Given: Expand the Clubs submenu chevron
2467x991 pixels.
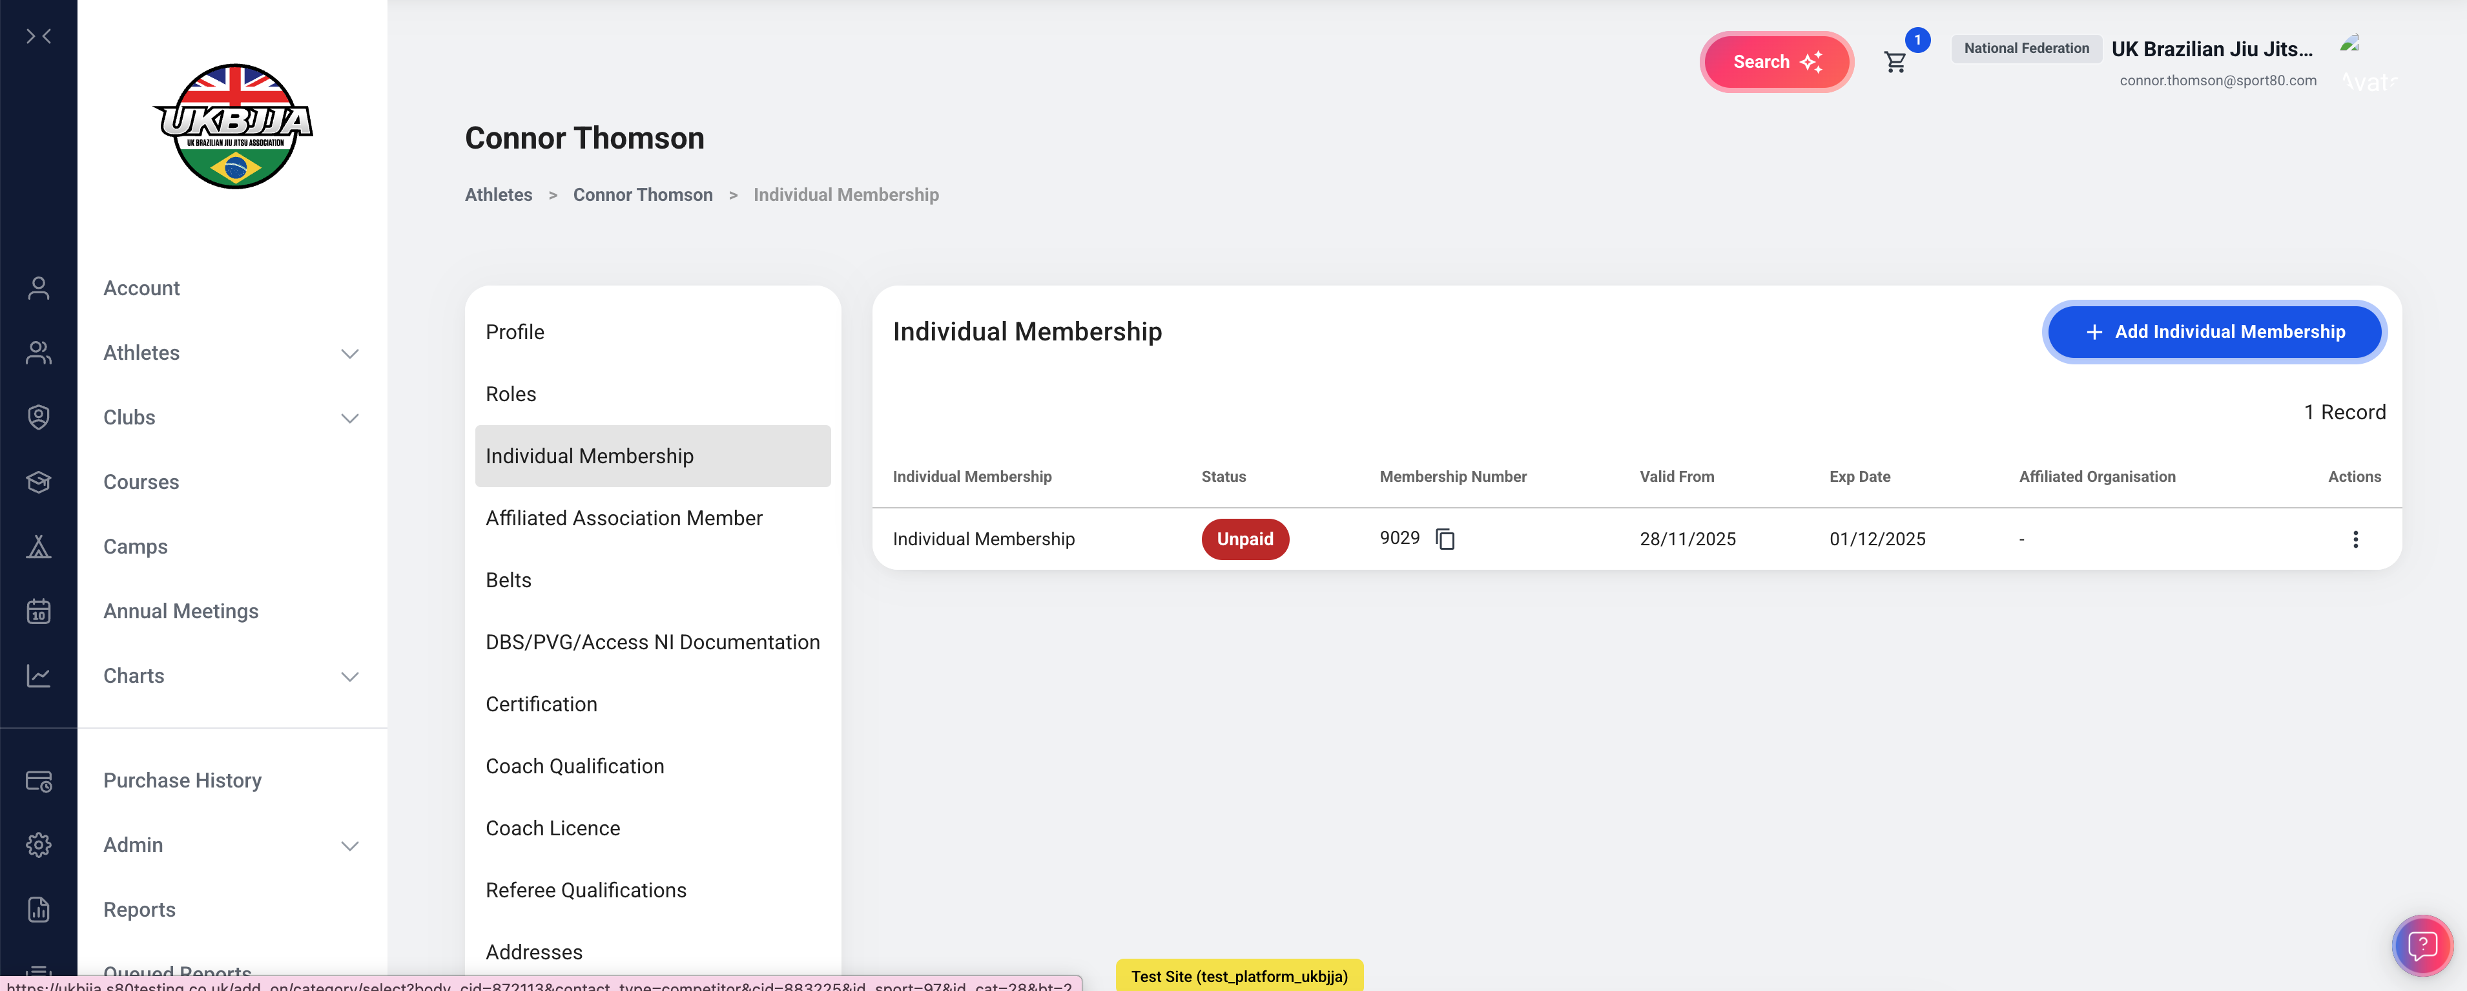Looking at the screenshot, I should click(x=349, y=418).
